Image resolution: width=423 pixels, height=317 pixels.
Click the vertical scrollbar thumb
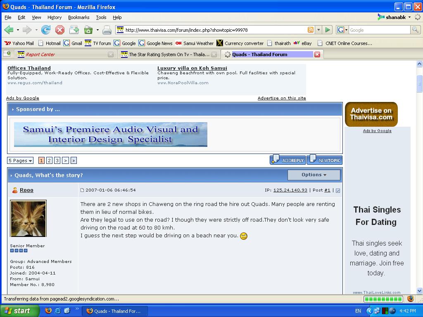pyautogui.click(x=419, y=83)
